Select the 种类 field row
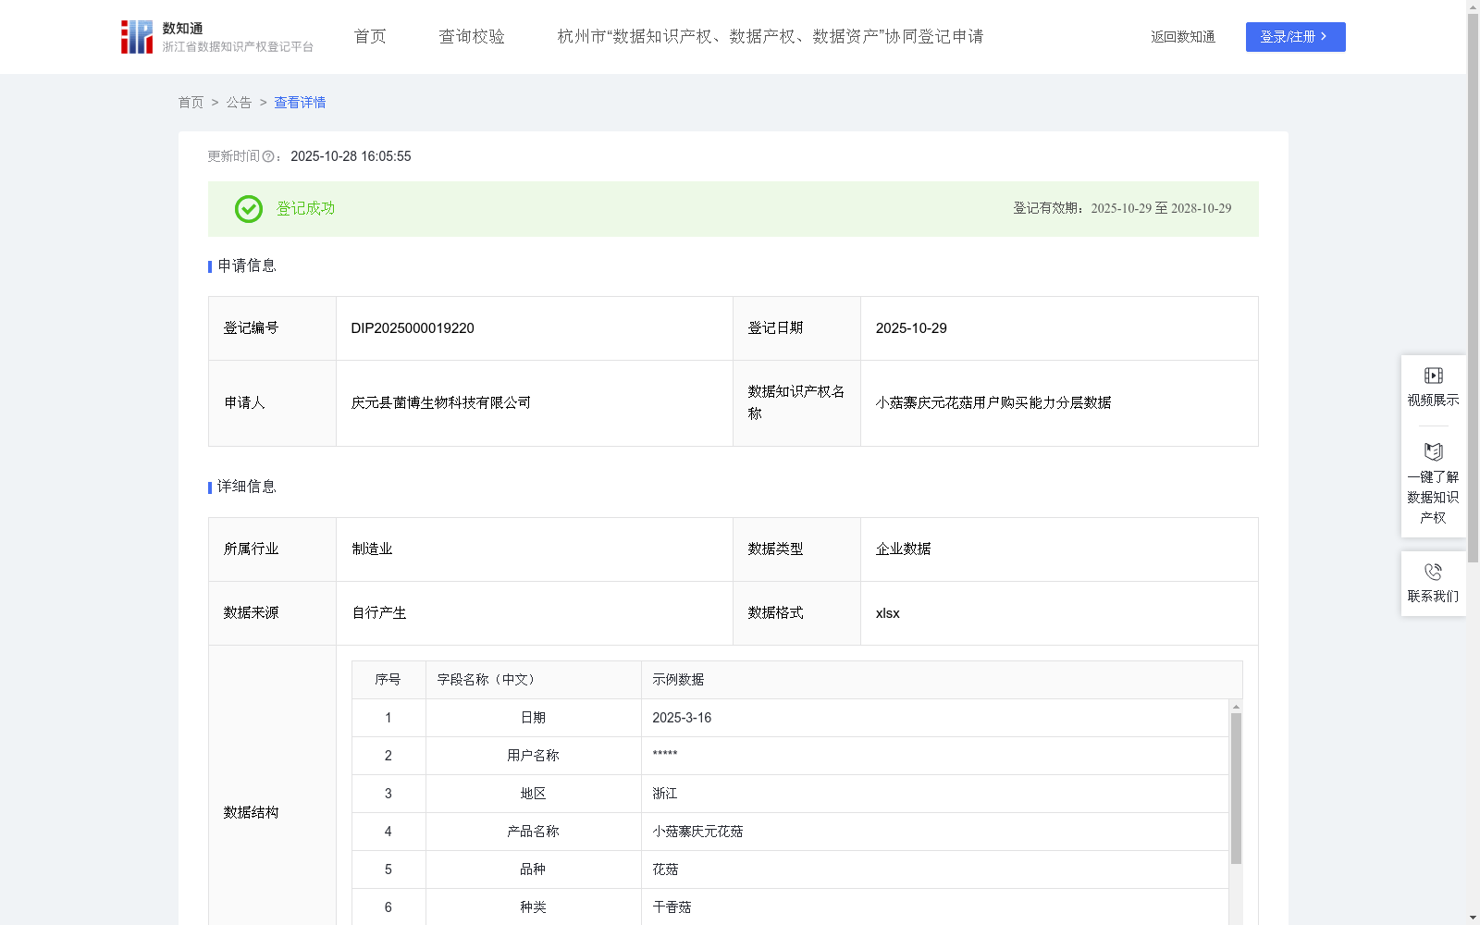The image size is (1480, 925). coord(790,907)
